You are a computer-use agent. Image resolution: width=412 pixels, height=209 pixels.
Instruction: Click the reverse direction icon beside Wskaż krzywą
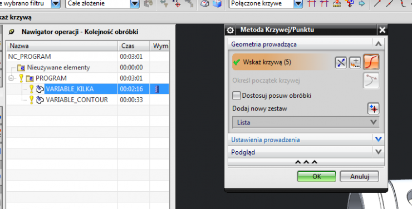click(x=341, y=62)
